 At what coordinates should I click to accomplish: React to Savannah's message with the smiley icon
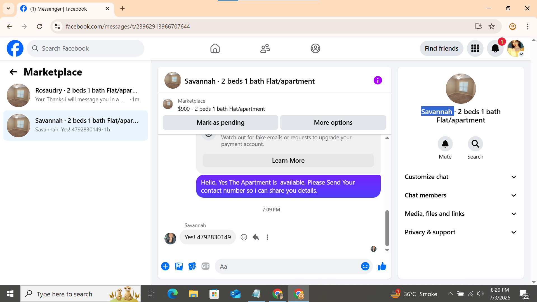244,237
